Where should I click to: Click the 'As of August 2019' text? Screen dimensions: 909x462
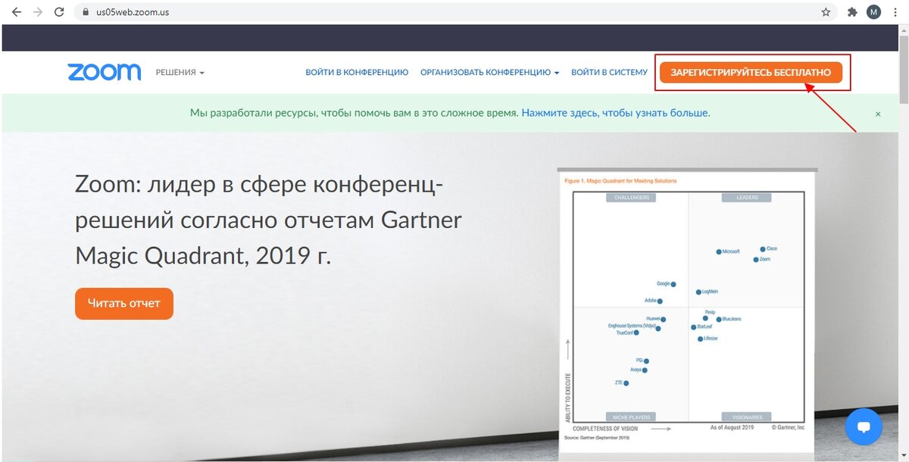(732, 428)
